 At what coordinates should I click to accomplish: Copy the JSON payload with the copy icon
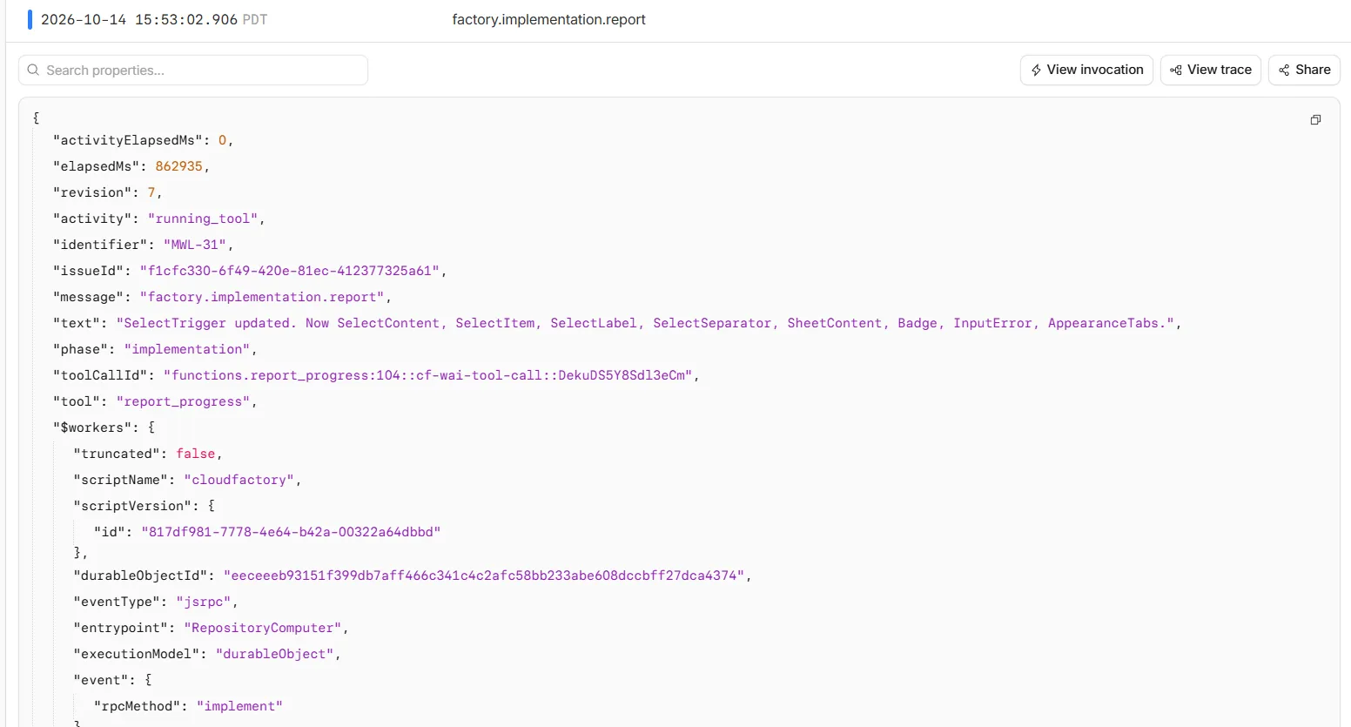[x=1315, y=120]
